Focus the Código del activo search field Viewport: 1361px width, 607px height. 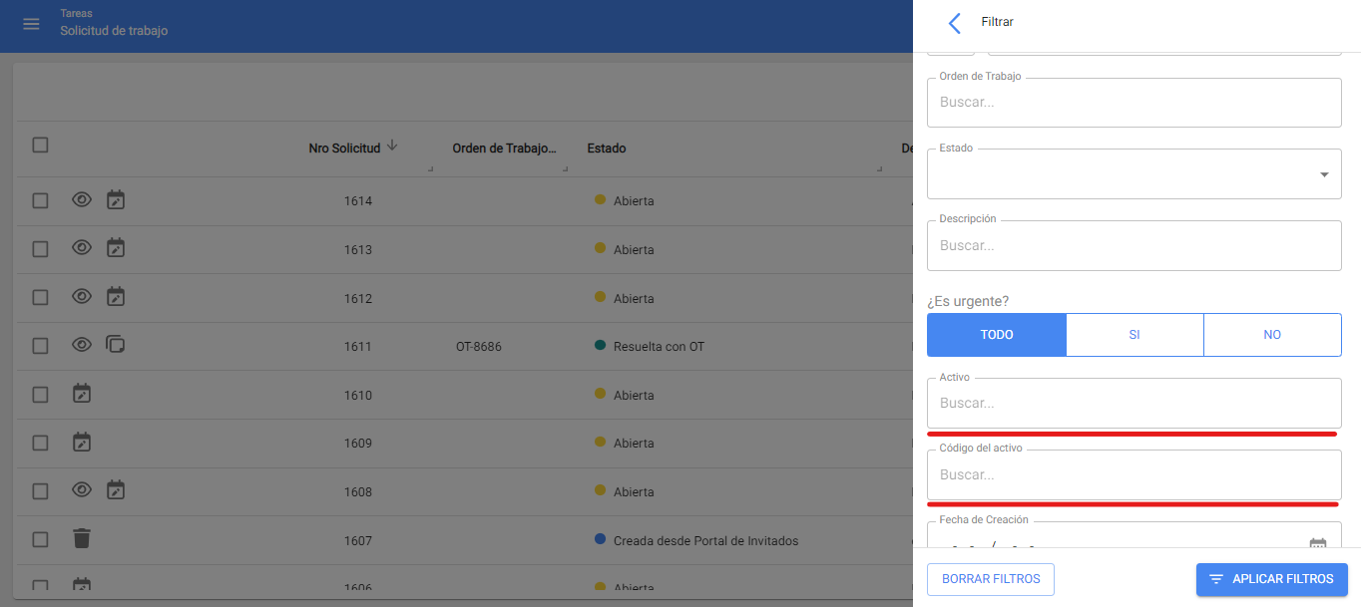(1134, 475)
